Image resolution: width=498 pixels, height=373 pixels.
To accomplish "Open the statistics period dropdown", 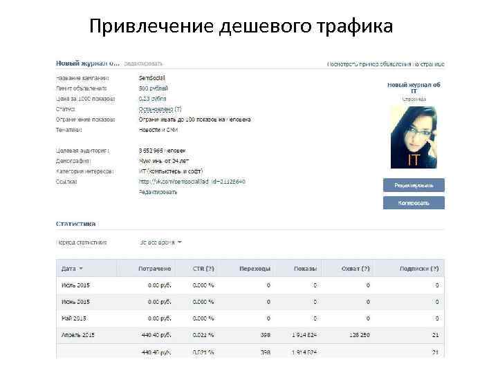I will 160,242.
